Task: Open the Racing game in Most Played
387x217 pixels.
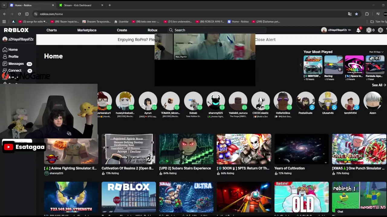Action: [333, 65]
